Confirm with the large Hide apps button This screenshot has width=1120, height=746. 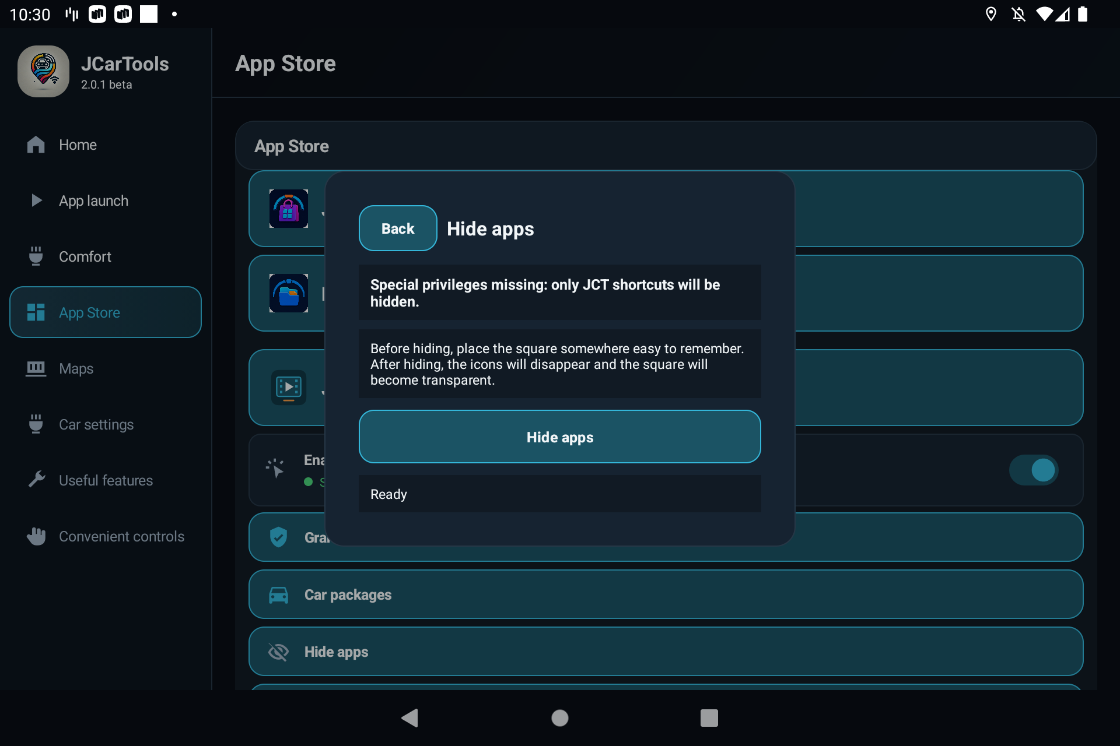click(560, 437)
